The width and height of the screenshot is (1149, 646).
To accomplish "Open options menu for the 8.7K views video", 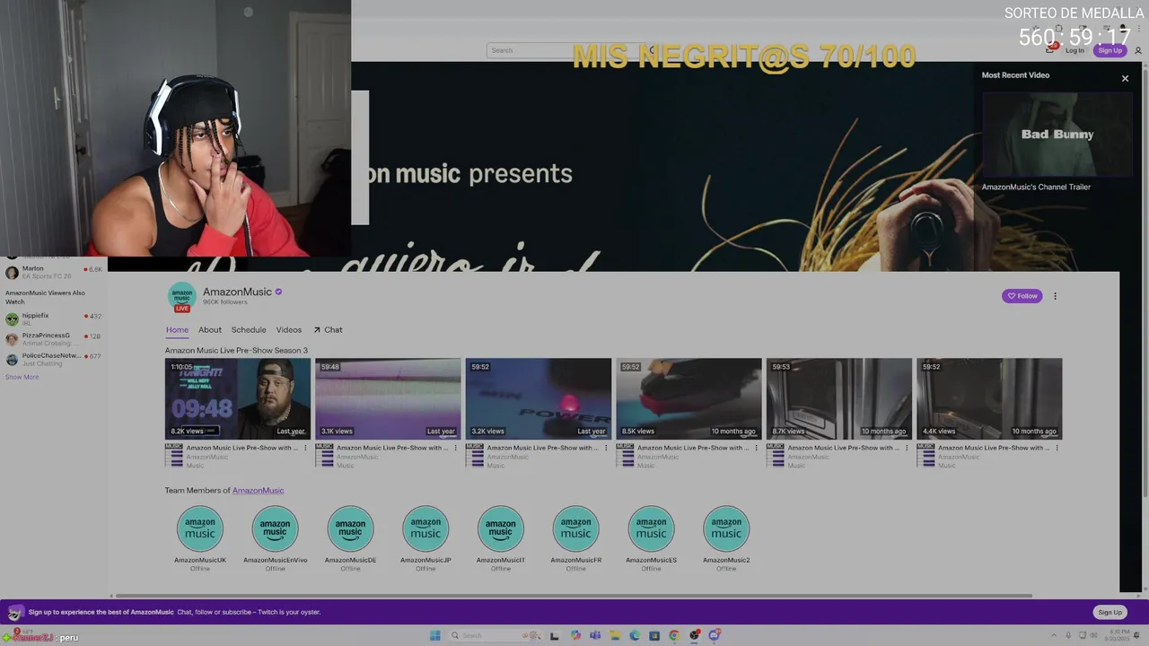I will [x=907, y=448].
